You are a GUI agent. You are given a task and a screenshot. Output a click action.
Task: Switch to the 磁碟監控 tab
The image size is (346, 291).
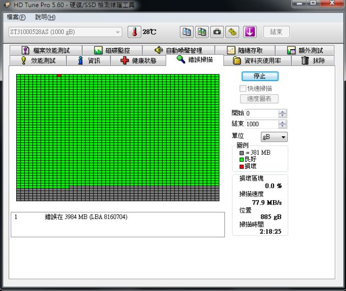tap(112, 50)
